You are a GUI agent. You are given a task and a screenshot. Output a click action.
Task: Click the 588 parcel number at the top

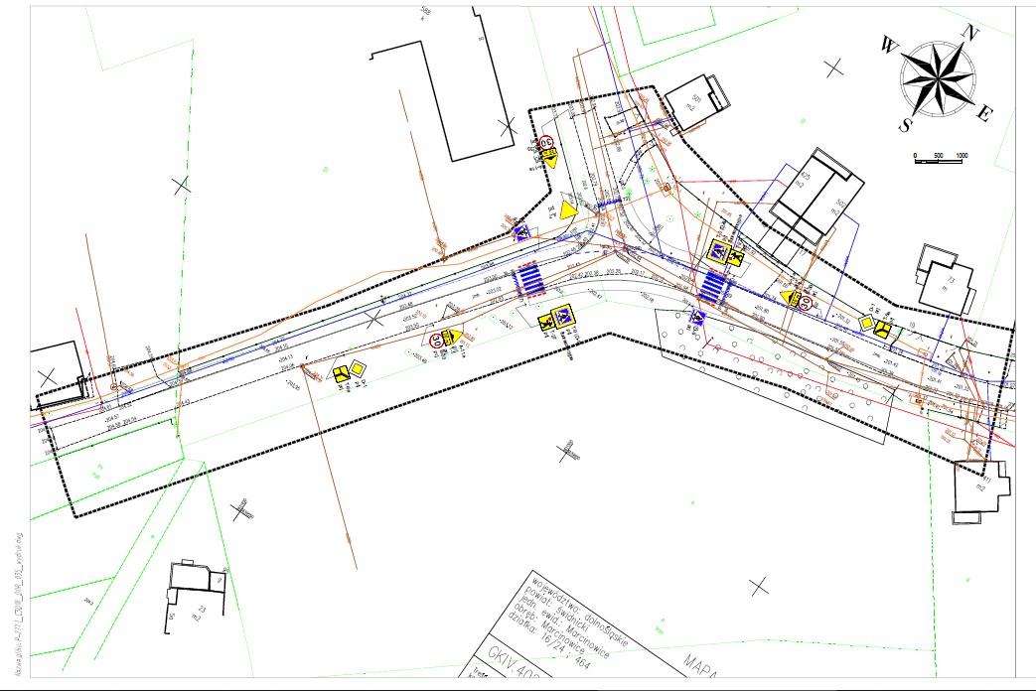(426, 11)
